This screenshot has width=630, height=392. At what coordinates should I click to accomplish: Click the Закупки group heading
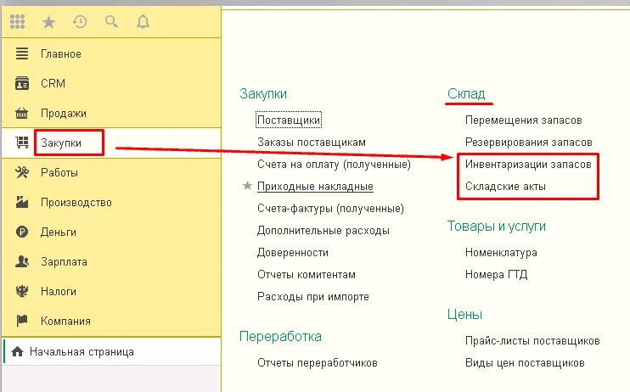[262, 93]
